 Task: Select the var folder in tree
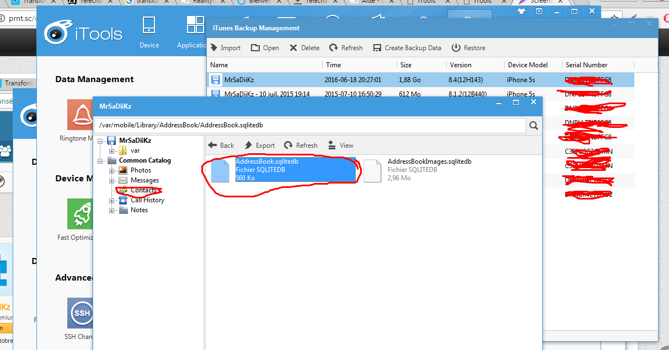(135, 150)
